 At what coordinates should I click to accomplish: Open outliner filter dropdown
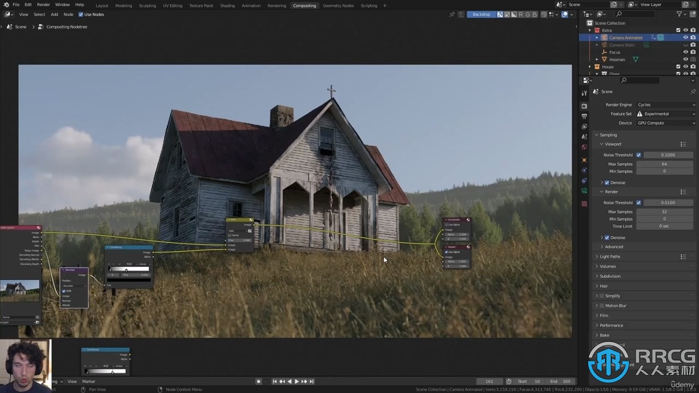681,14
